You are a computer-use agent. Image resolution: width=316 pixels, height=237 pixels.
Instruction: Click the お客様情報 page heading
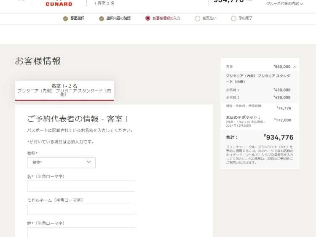[x=38, y=61]
